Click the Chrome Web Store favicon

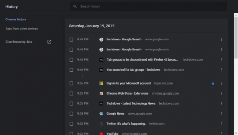(101, 93)
